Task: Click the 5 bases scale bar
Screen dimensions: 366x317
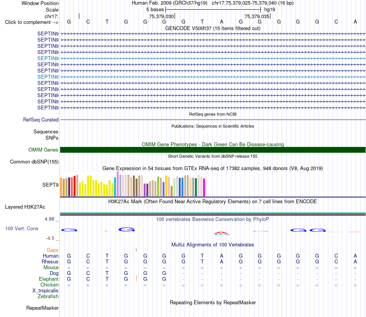Action: pyautogui.click(x=213, y=10)
